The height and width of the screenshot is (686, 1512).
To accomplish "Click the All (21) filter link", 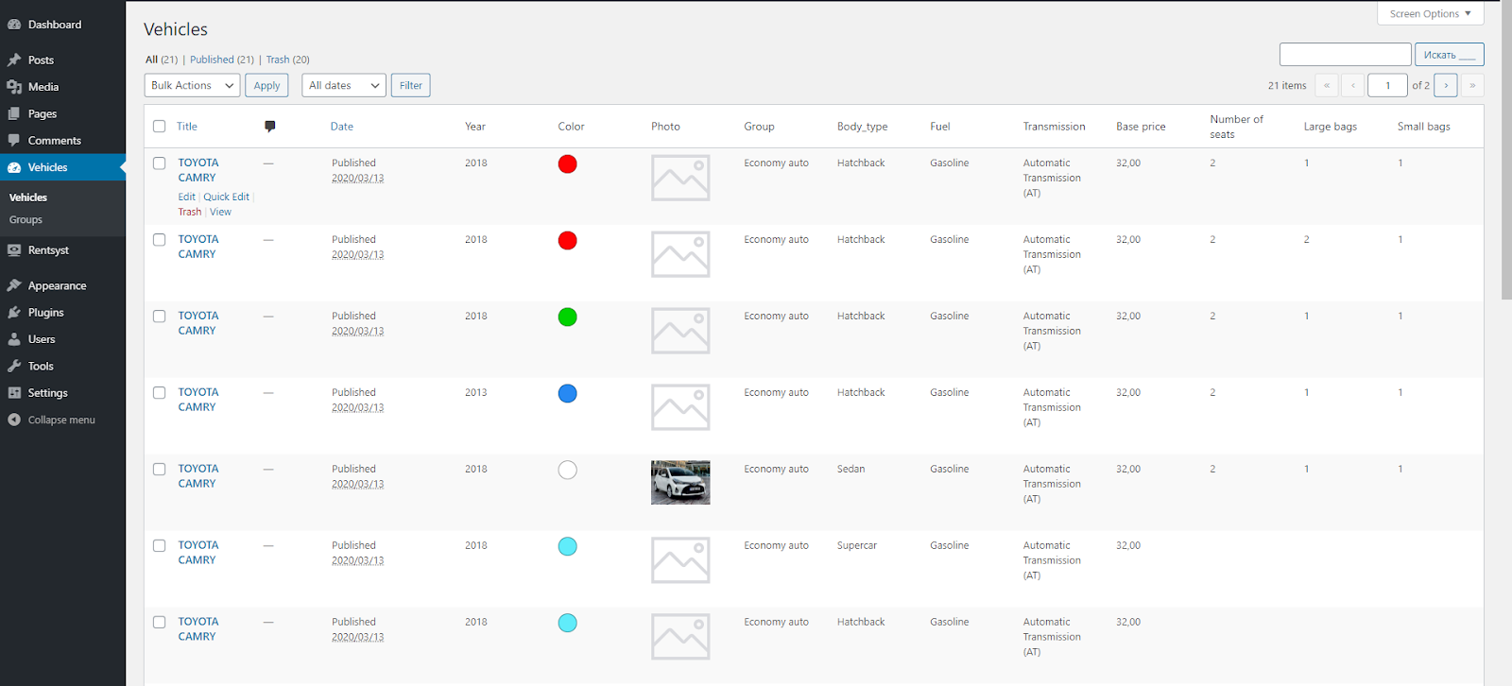I will (x=162, y=60).
